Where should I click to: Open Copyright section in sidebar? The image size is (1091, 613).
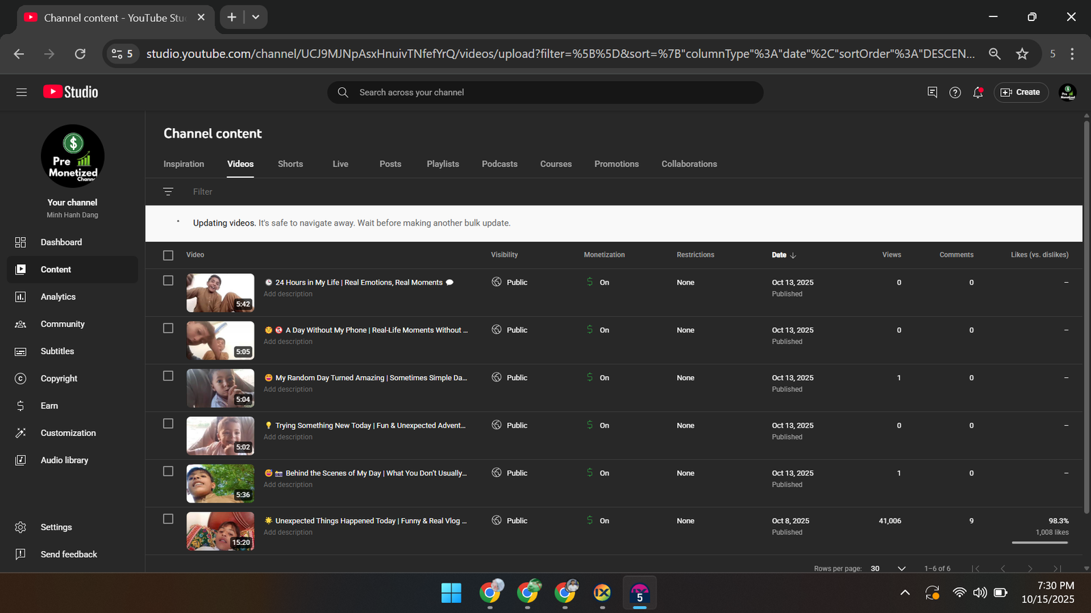click(59, 379)
